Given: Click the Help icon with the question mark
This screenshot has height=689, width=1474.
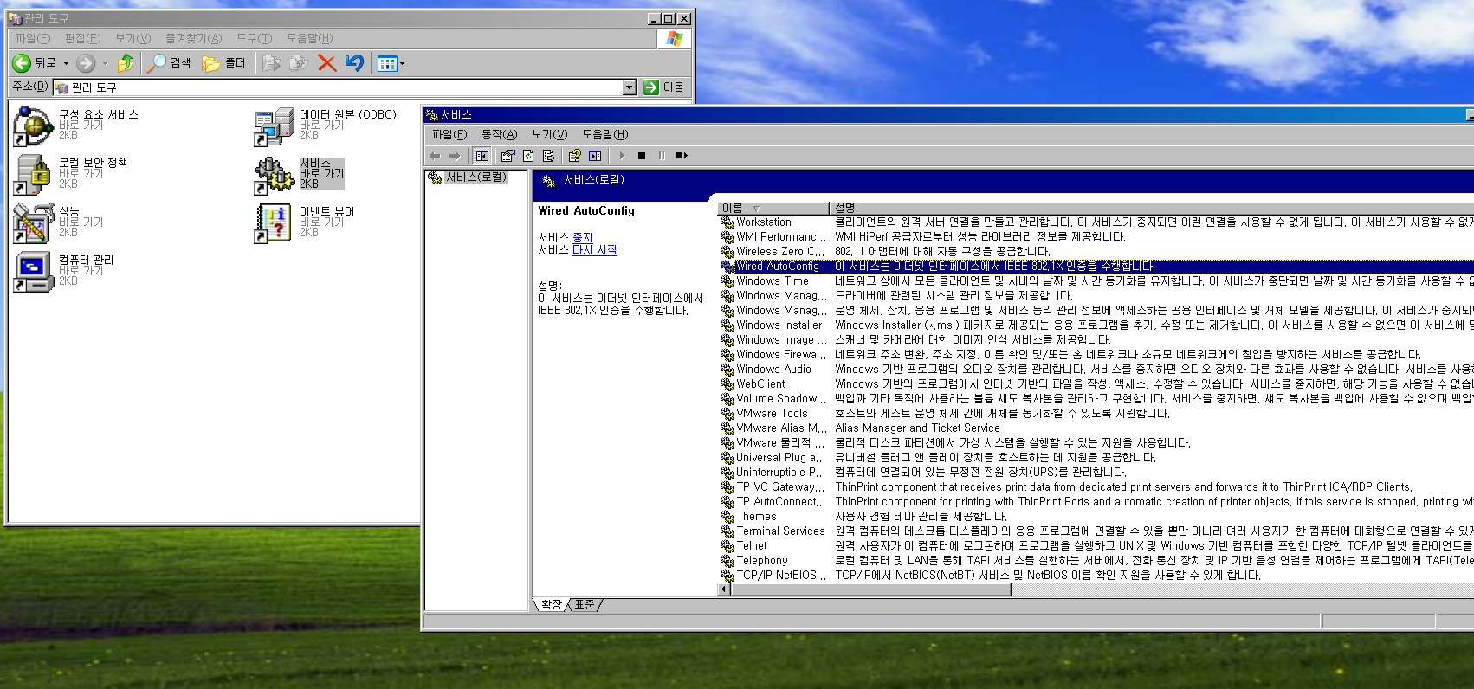Looking at the screenshot, I should pos(574,156).
